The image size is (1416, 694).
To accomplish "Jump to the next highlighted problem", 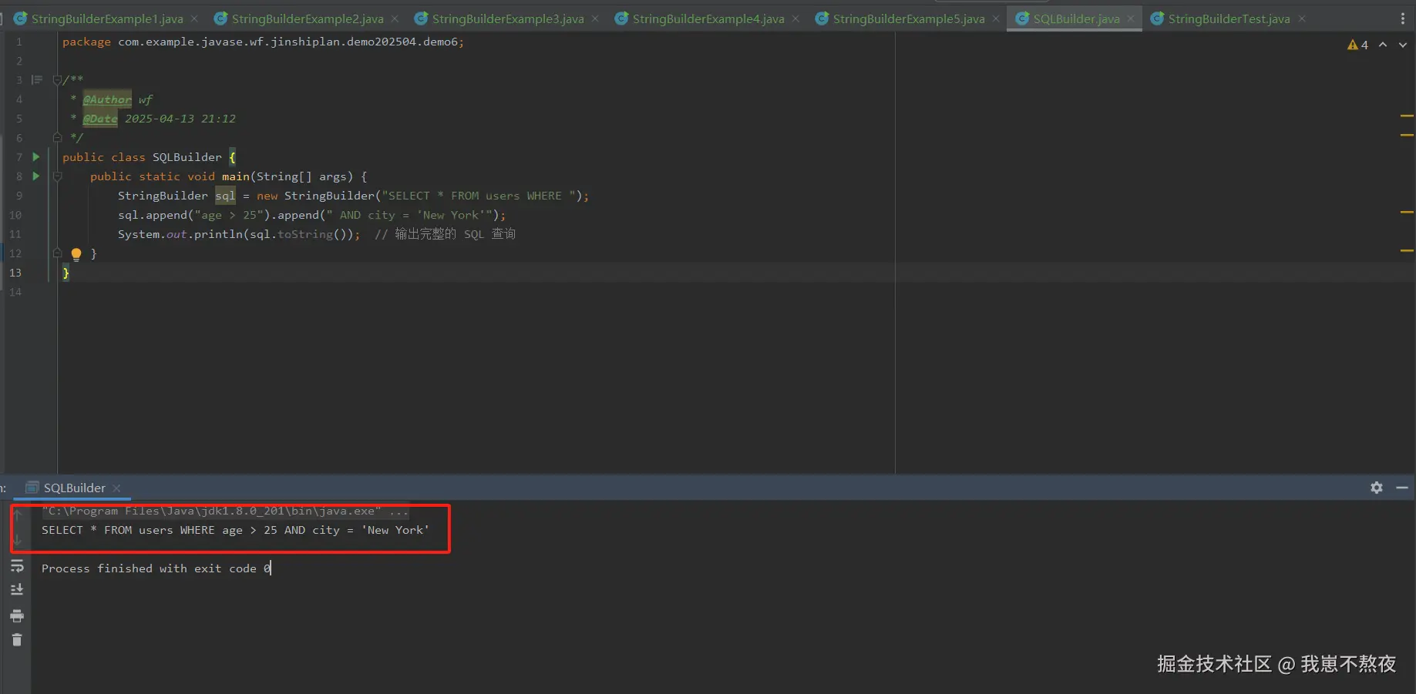I will point(1403,45).
